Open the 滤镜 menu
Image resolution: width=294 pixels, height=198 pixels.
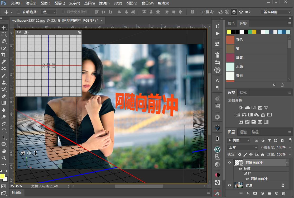[104, 3]
